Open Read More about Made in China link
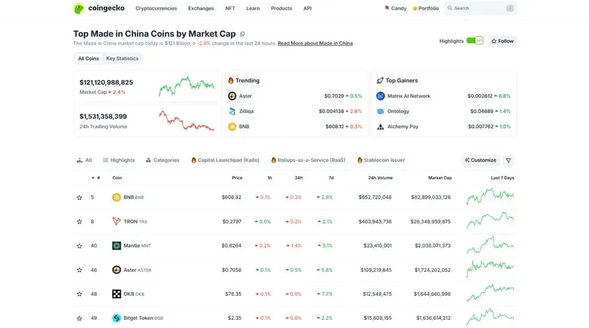This screenshot has height=328, width=589. 315,43
